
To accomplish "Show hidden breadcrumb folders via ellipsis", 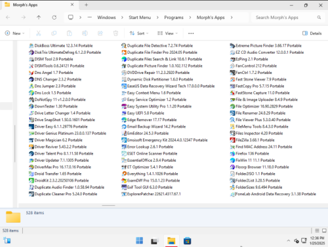I will pyautogui.click(x=90, y=17).
